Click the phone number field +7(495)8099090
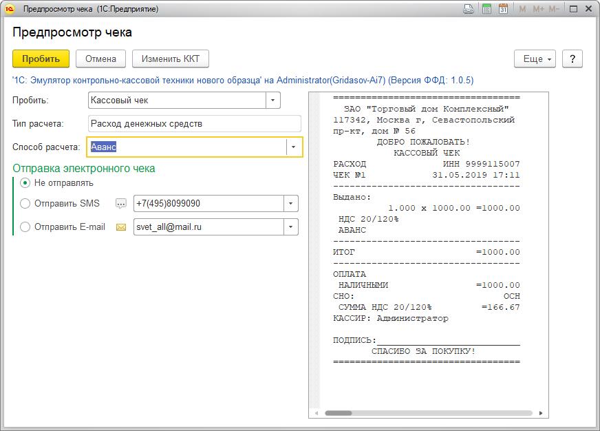The height and width of the screenshot is (431, 600). 208,204
